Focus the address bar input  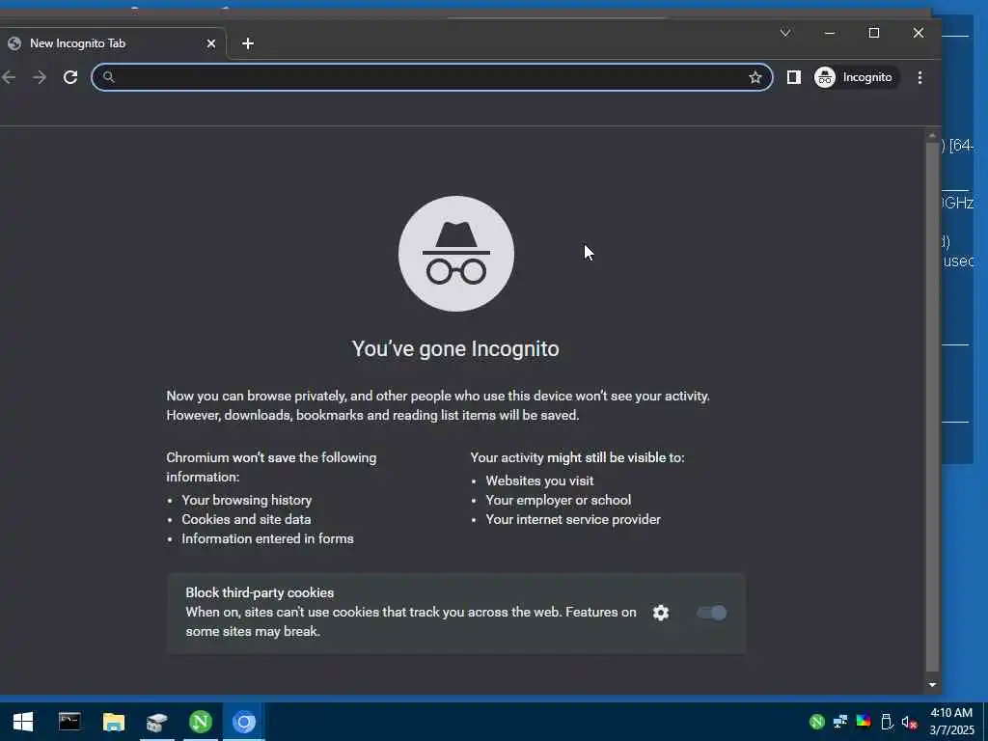pyautogui.click(x=431, y=77)
